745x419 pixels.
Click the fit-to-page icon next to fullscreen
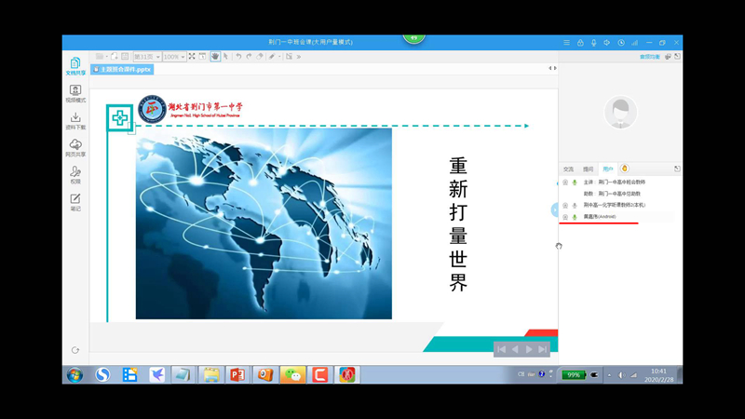pyautogui.click(x=202, y=57)
